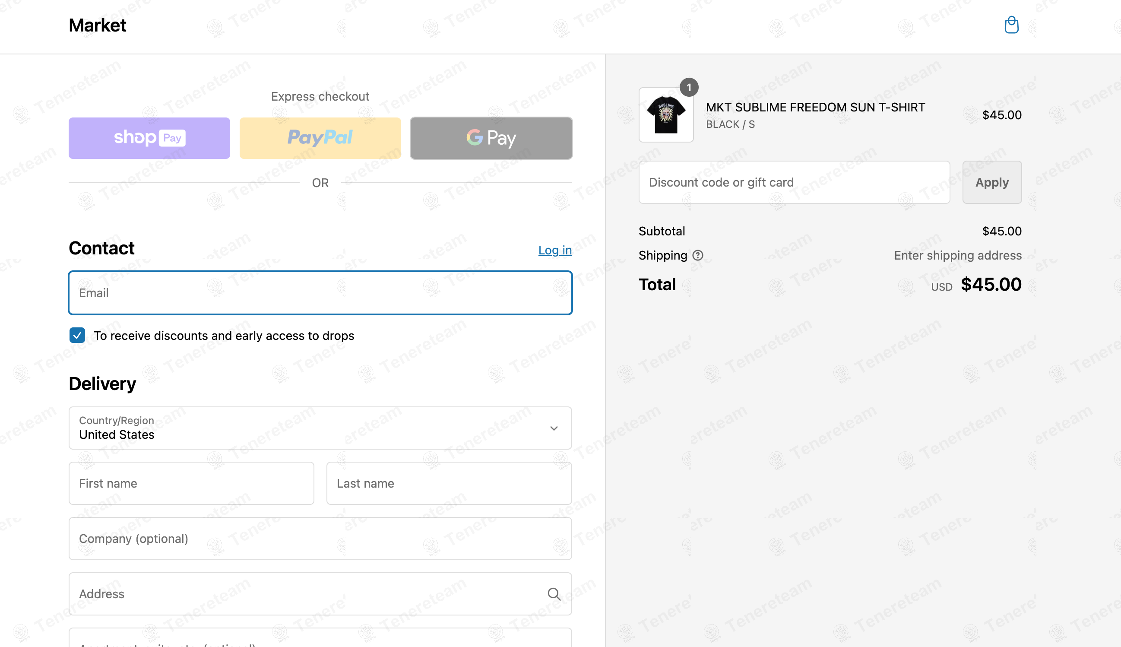
Task: Click the Discount code or gift card field
Action: click(x=794, y=182)
